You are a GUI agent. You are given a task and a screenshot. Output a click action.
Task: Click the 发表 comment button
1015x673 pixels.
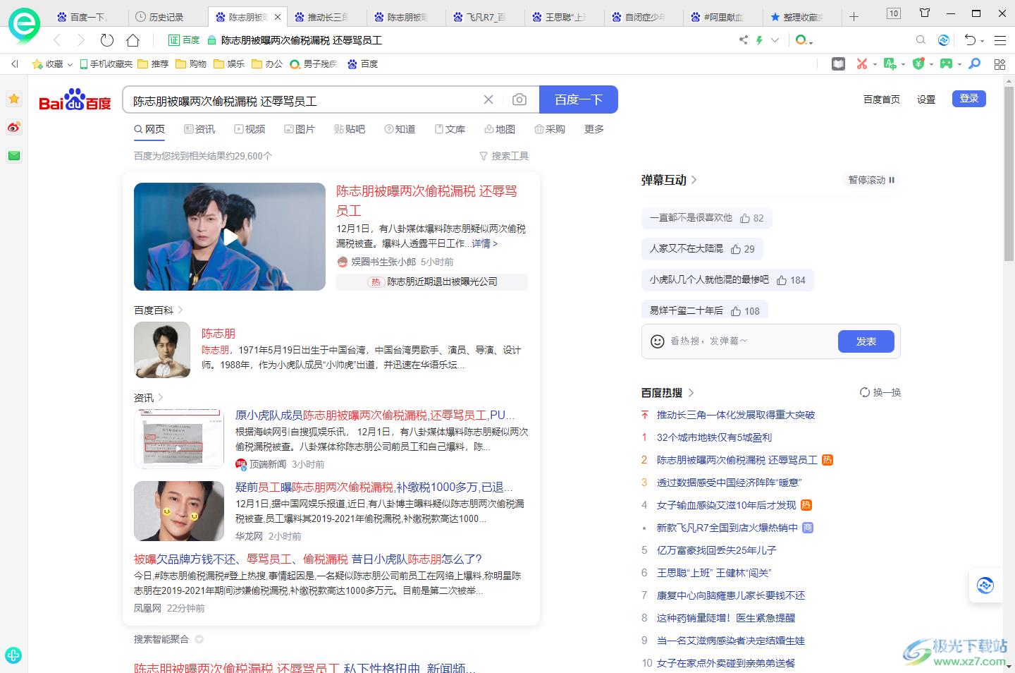point(866,341)
